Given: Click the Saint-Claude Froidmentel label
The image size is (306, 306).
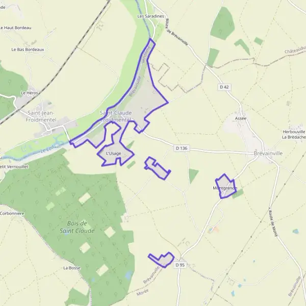Looking at the screenshot, I should pyautogui.click(x=116, y=116).
